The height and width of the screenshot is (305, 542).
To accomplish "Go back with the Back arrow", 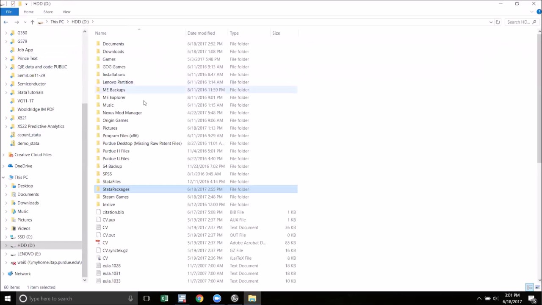I will (x=6, y=22).
